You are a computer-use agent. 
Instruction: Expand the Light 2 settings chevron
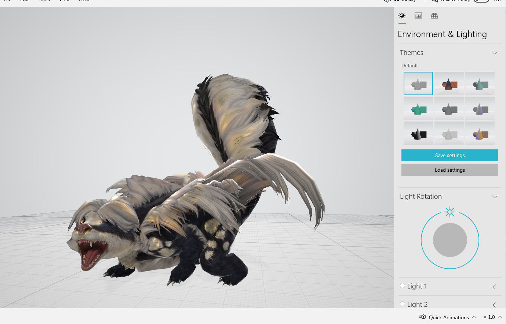[494, 305]
